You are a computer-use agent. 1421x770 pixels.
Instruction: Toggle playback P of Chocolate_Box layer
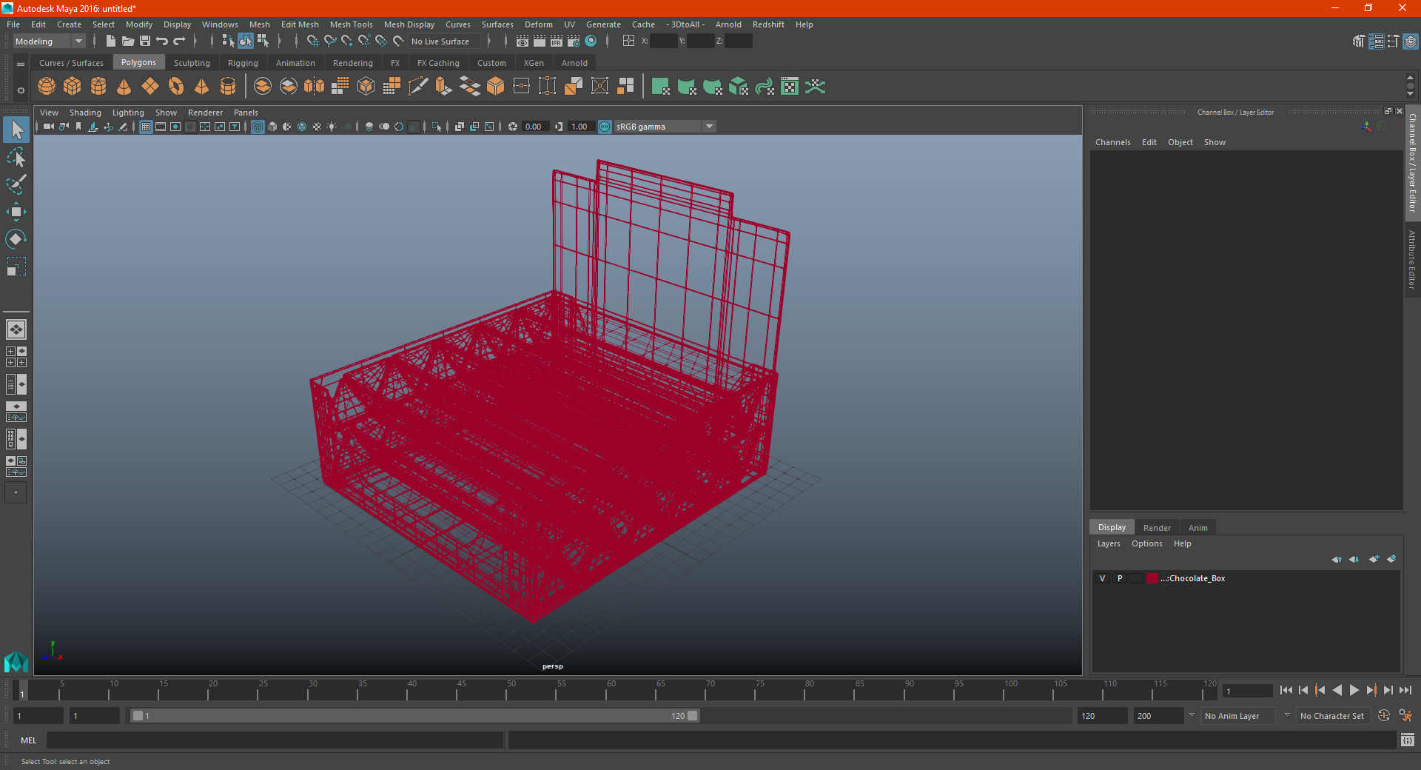coord(1120,578)
